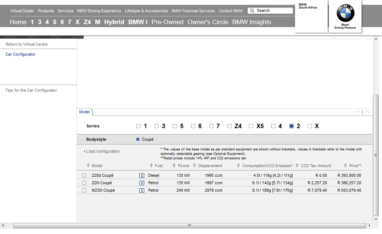The image size is (382, 234).
Task: Enable the Series 3 checkbox
Action: point(156,126)
